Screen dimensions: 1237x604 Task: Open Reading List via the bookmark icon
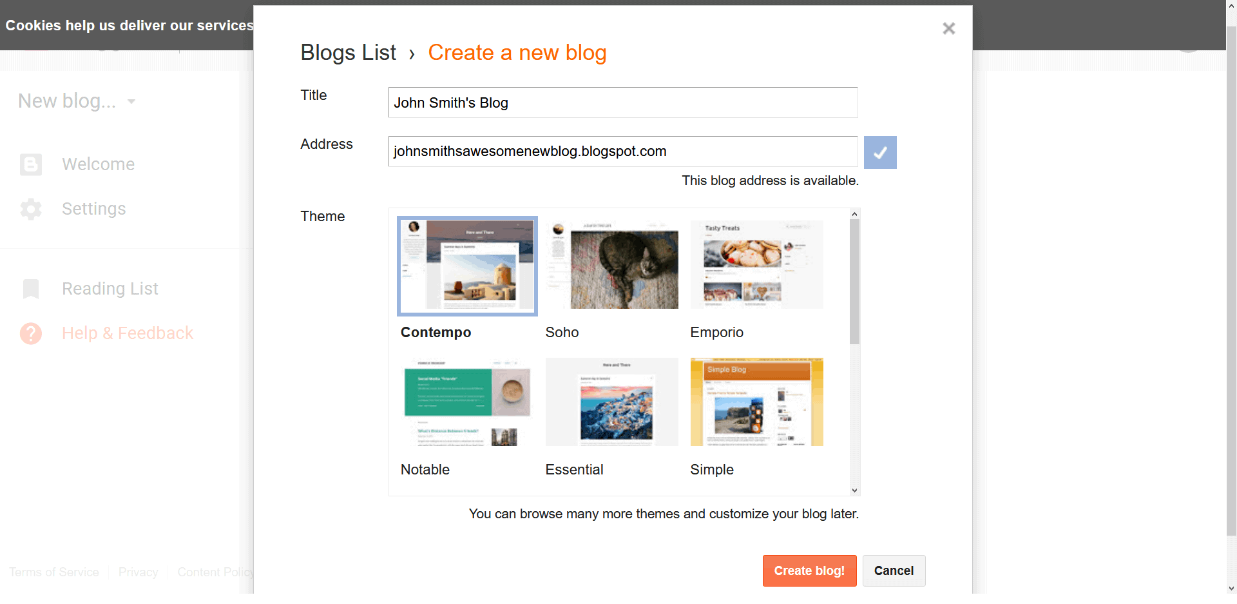tap(30, 289)
